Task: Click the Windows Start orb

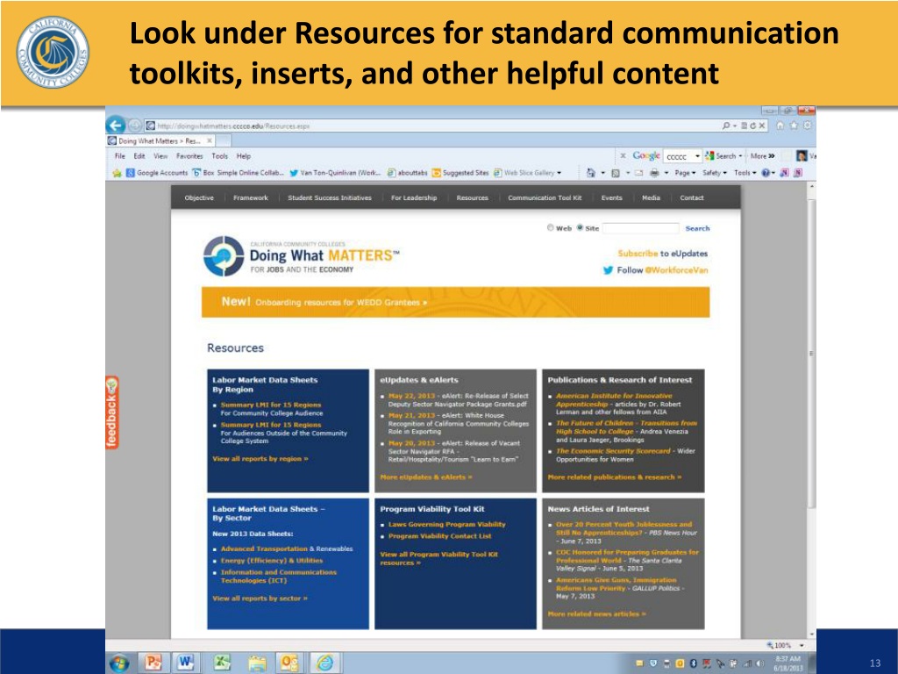Action: pos(119,663)
